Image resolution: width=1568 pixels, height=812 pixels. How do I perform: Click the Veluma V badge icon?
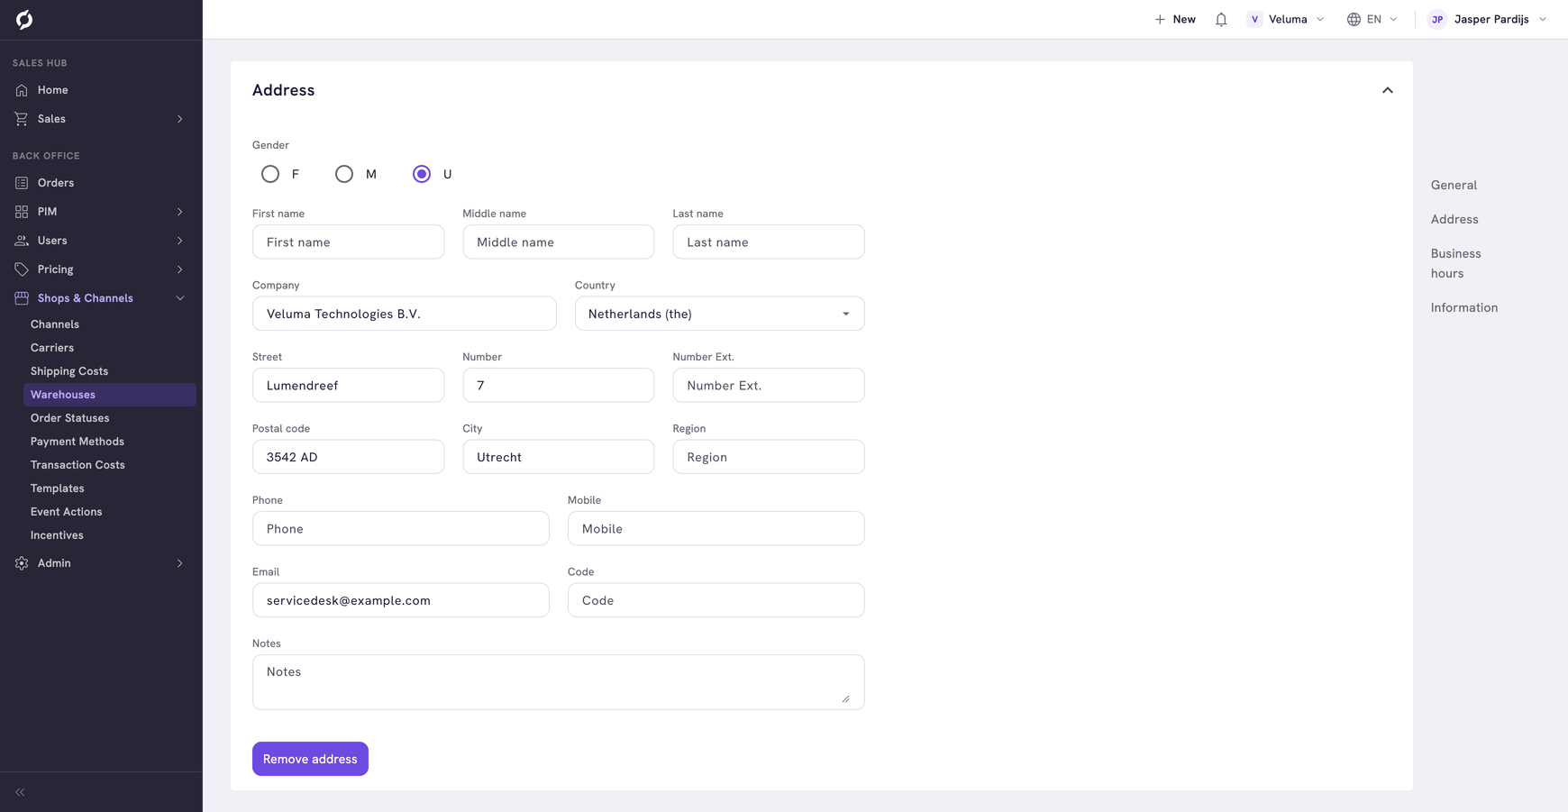click(1254, 19)
